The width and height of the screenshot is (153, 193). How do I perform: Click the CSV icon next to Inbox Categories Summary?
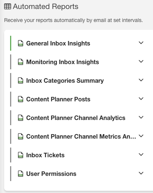click(21, 80)
